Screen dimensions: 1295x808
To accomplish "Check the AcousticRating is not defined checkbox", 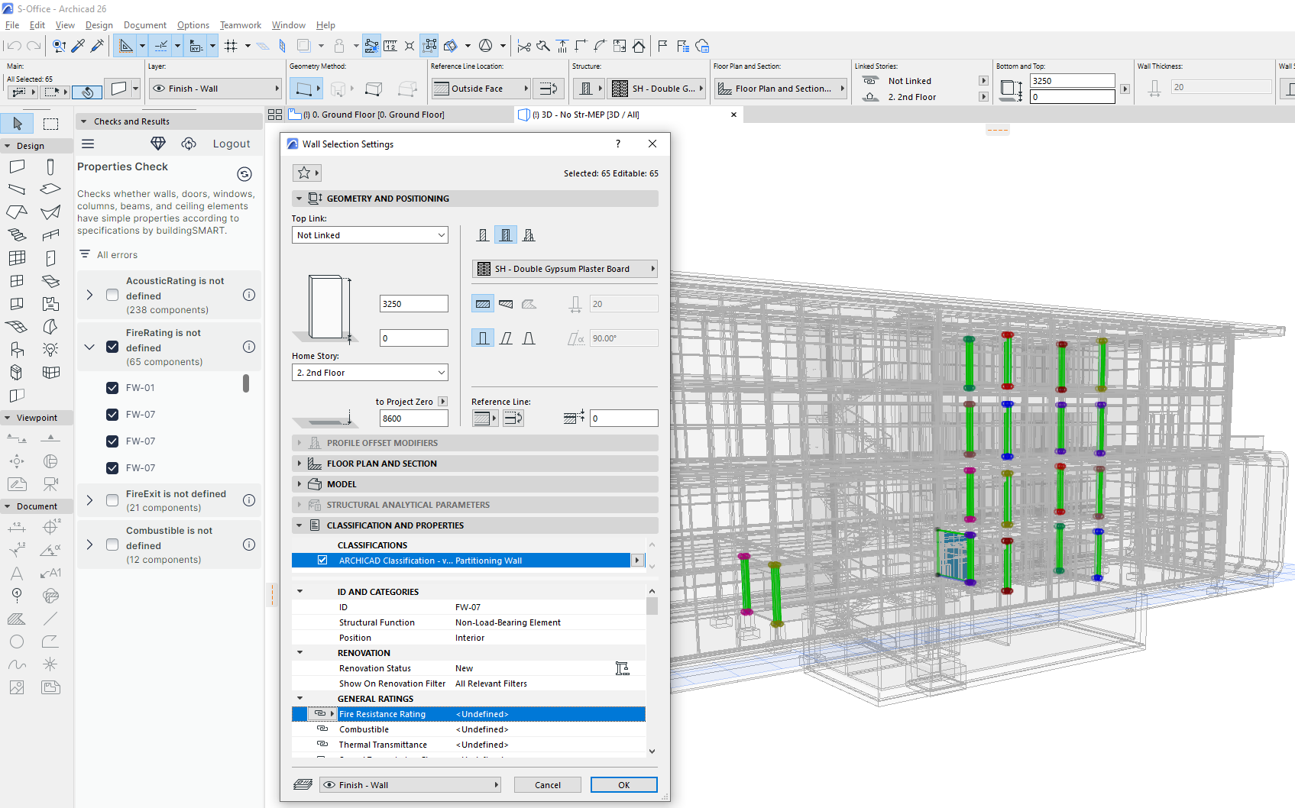I will (112, 295).
